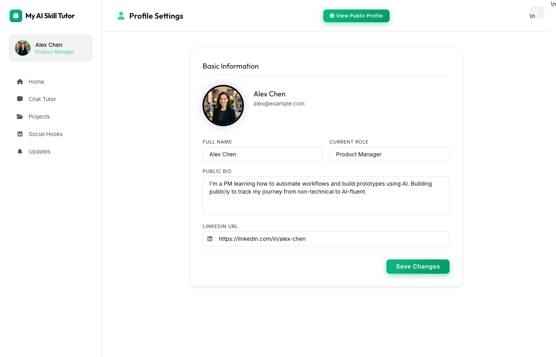Click the Save Changes button
This screenshot has width=556, height=357.
pyautogui.click(x=418, y=267)
